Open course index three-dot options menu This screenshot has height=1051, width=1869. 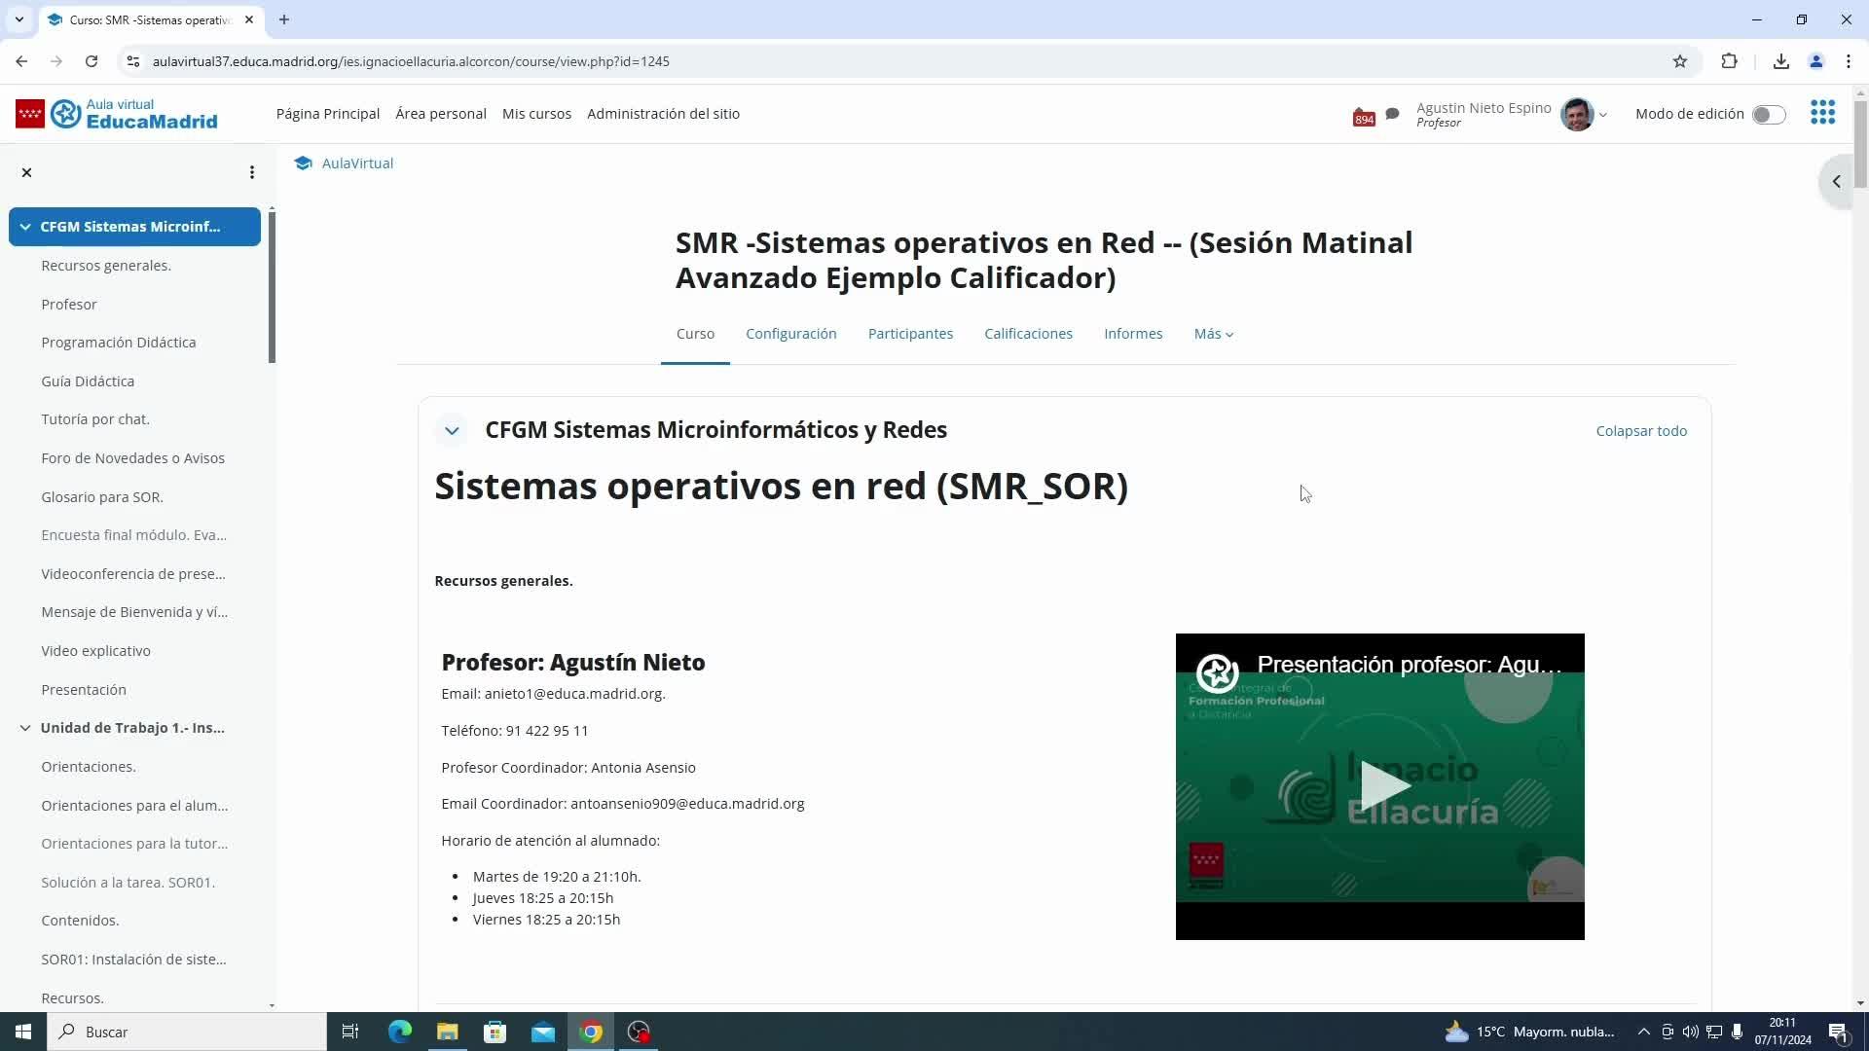click(252, 172)
